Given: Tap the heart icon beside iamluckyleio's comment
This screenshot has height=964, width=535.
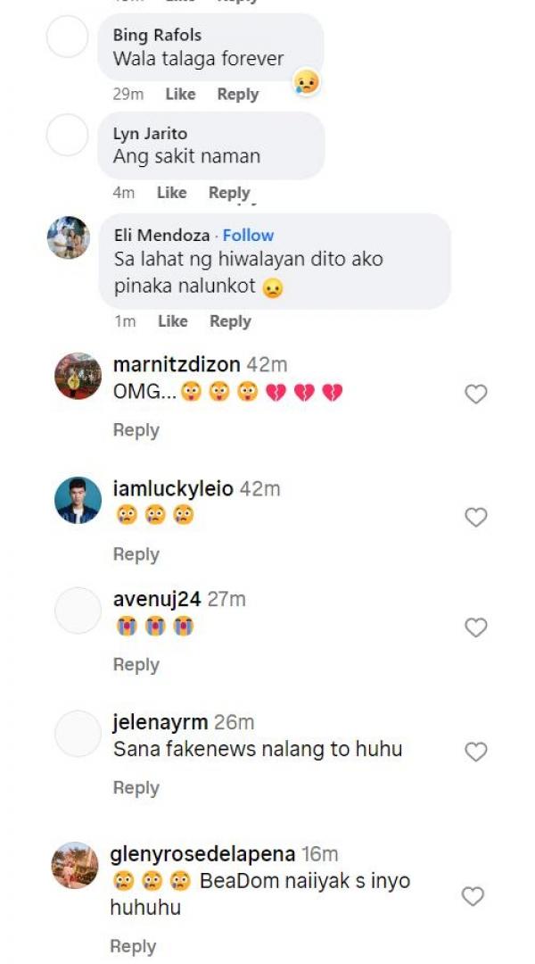Looking at the screenshot, I should pos(476,517).
